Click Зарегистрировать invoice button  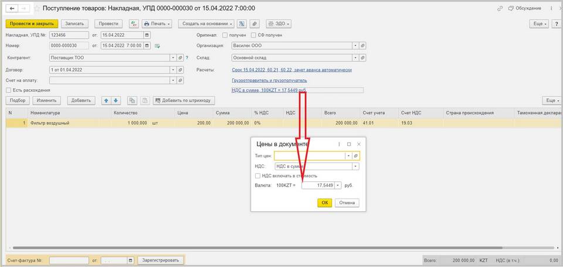pos(162,260)
